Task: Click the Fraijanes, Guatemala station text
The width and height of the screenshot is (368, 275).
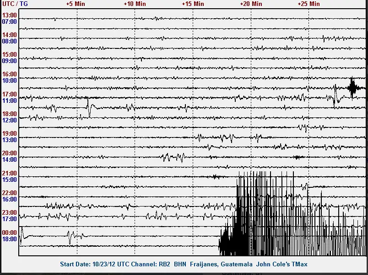Action: (221, 264)
